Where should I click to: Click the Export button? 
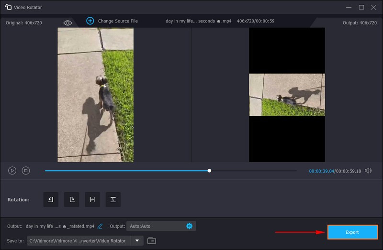tap(352, 232)
